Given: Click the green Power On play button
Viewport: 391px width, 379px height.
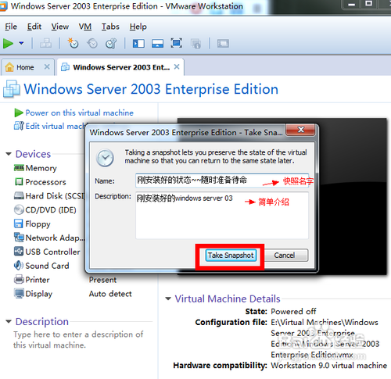Looking at the screenshot, I should point(8,43).
